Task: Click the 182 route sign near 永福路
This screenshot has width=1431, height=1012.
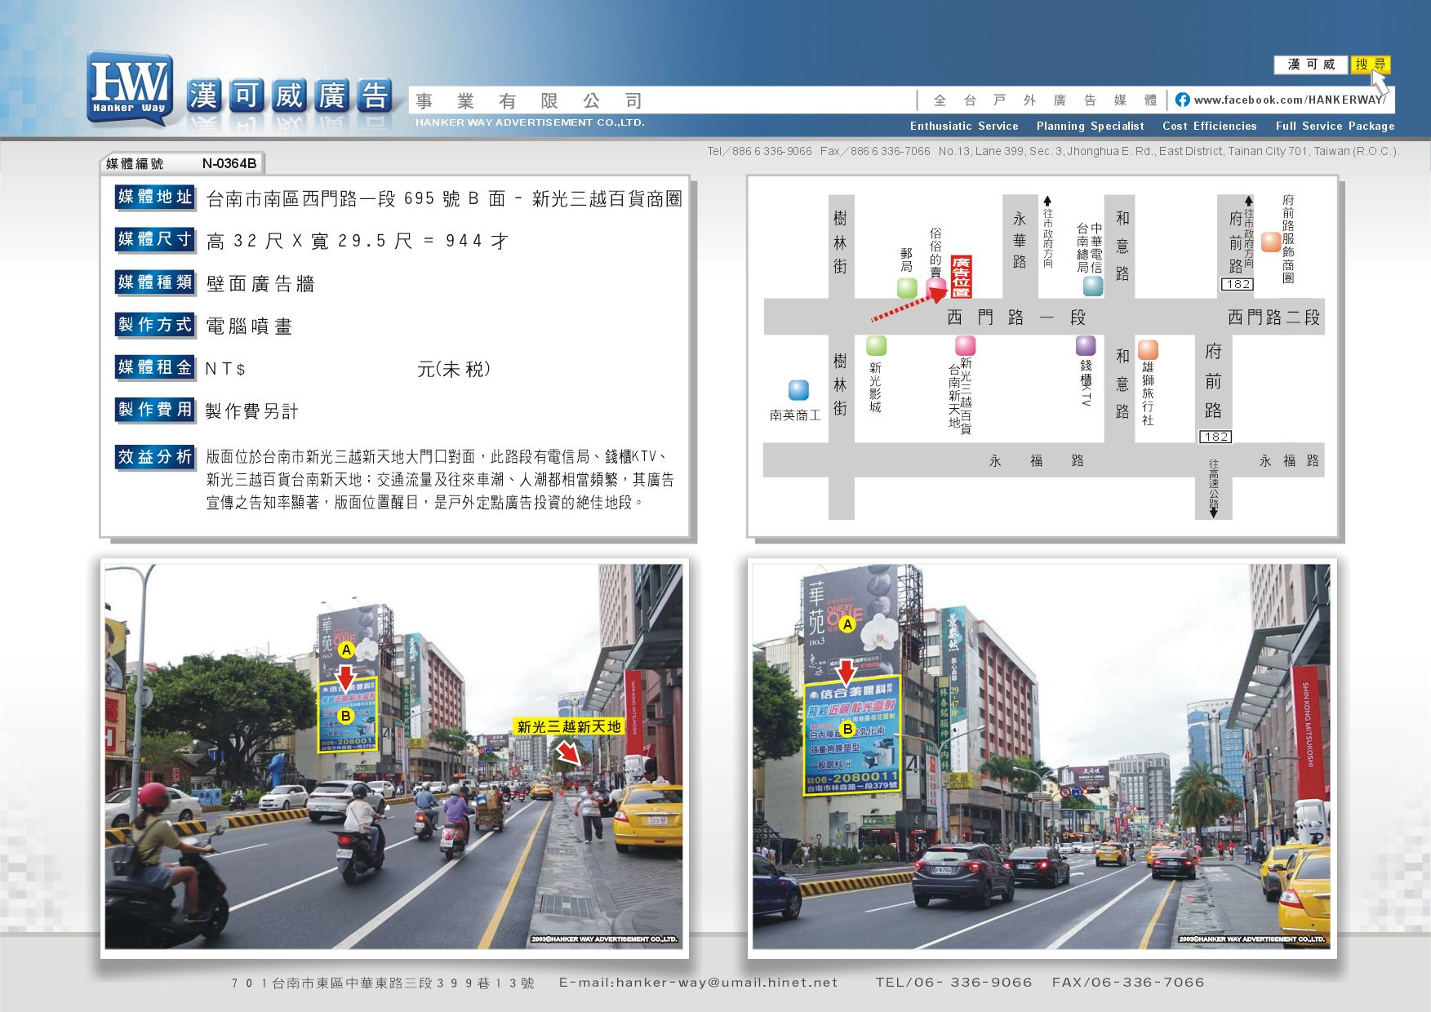Action: tap(1215, 437)
